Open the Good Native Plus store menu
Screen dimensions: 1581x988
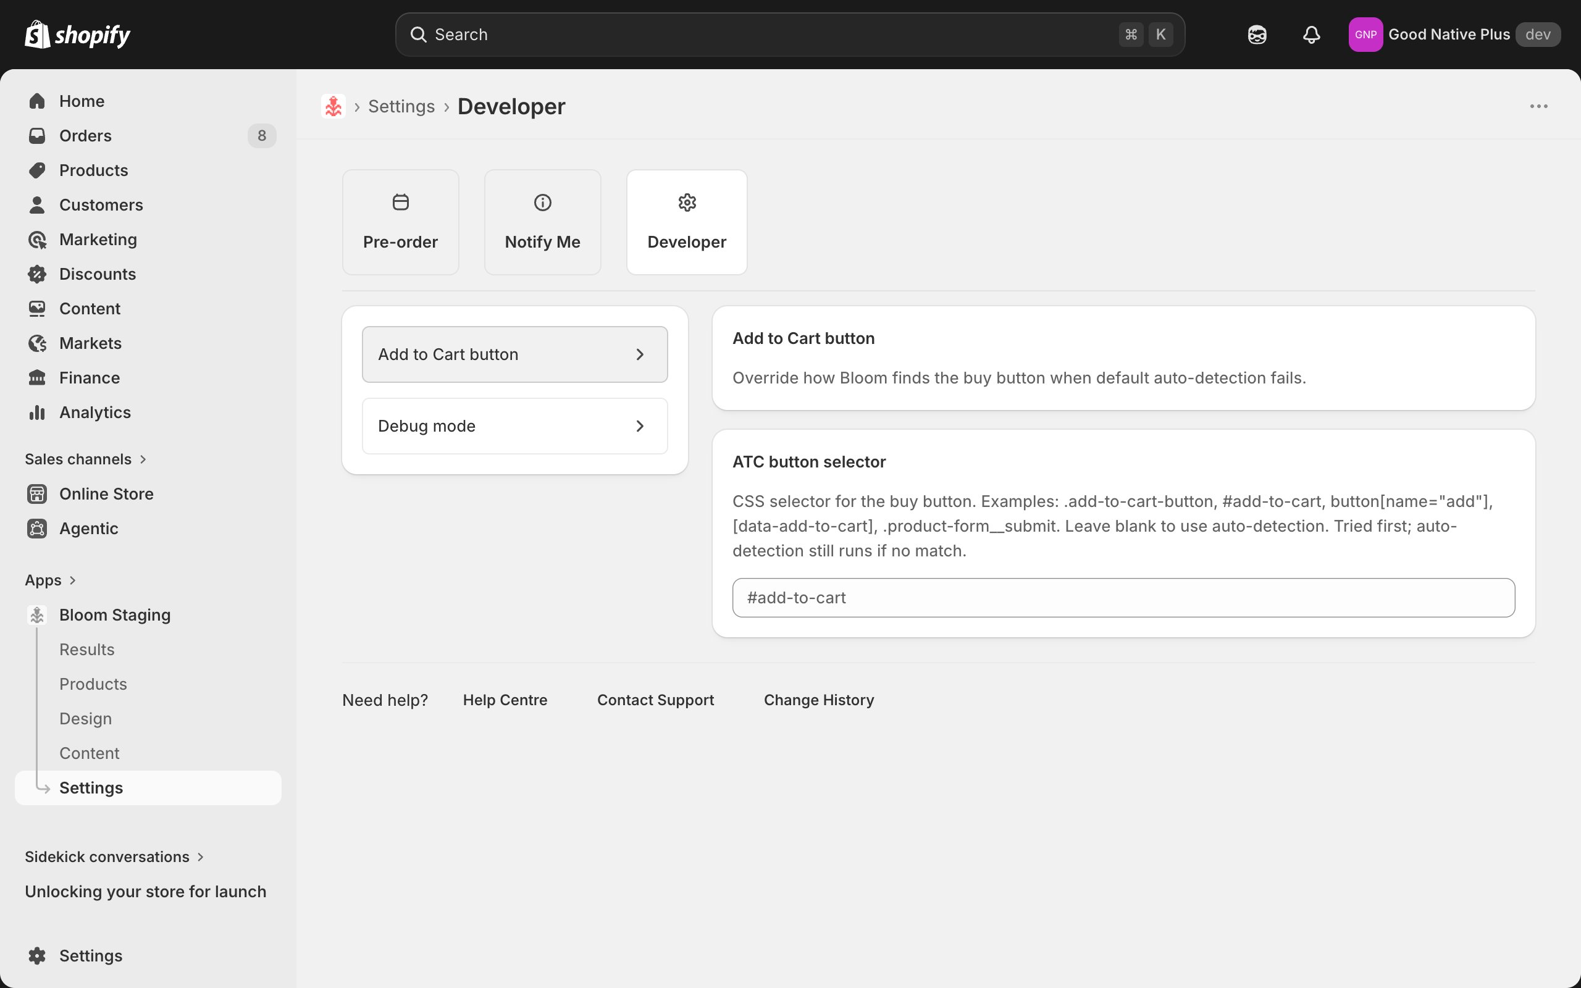click(1454, 35)
